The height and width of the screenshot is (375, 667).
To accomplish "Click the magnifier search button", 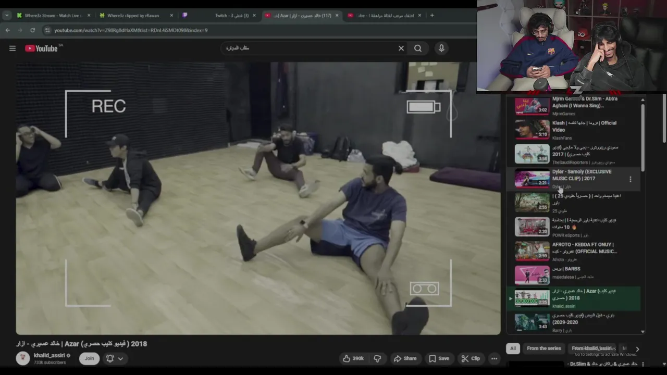I will point(418,48).
